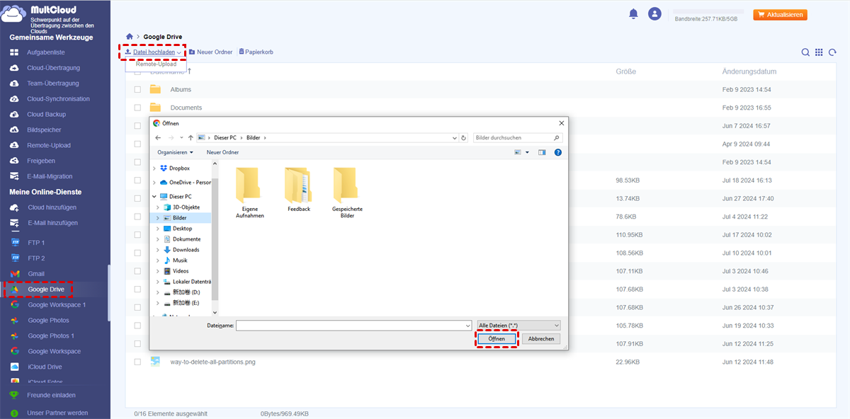850x419 pixels.
Task: Expand the 3D-Objekte tree node
Action: pos(158,207)
